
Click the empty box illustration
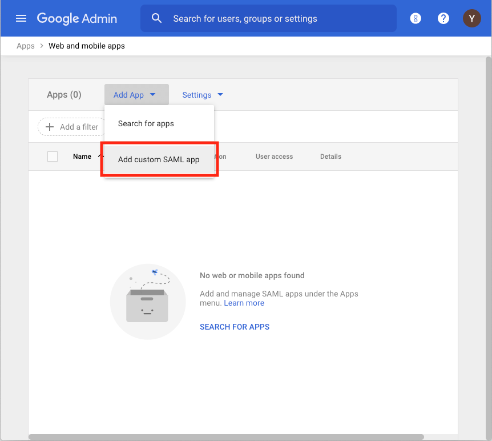coord(148,302)
